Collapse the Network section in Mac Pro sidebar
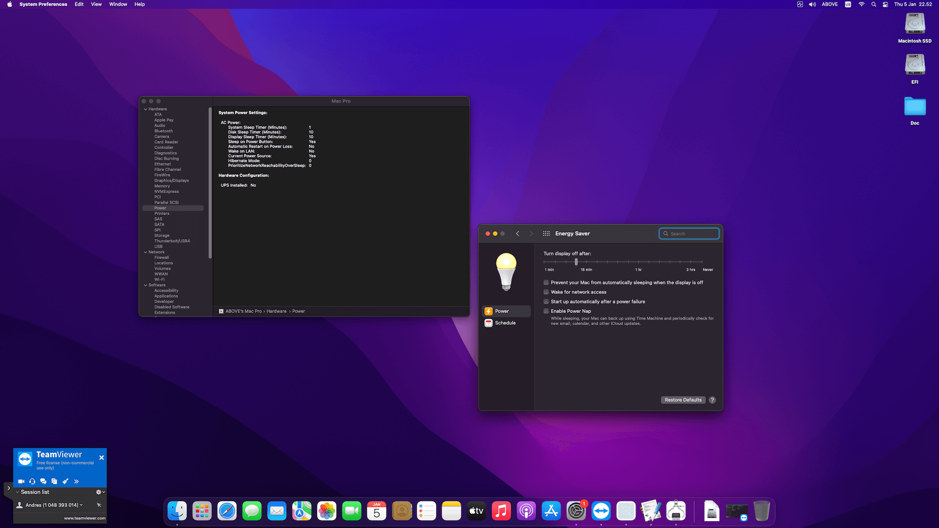 click(x=145, y=252)
